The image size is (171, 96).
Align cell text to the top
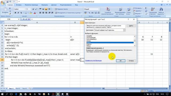click(x=40, y=9)
